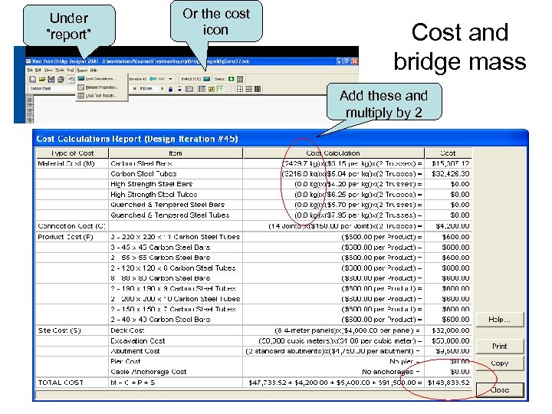Screen dimensions: 552x414
Task: Click the Material Cost (M) label
Action: pyautogui.click(x=66, y=164)
